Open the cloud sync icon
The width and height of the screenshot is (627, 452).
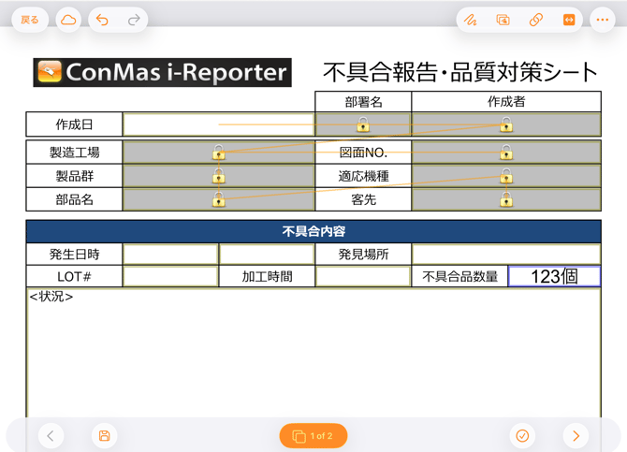[68, 20]
